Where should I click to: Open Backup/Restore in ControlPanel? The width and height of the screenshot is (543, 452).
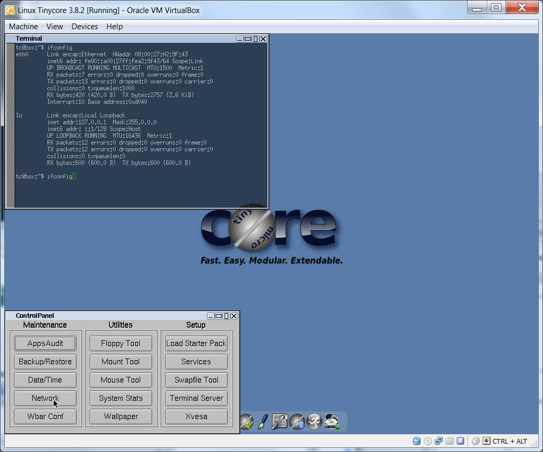45,362
